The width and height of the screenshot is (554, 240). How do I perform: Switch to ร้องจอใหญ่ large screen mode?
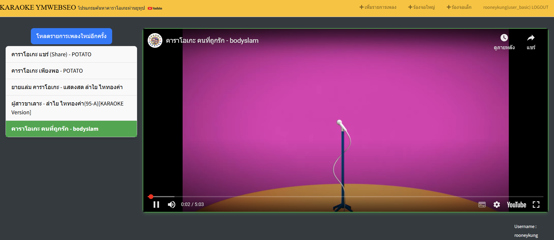[421, 7]
